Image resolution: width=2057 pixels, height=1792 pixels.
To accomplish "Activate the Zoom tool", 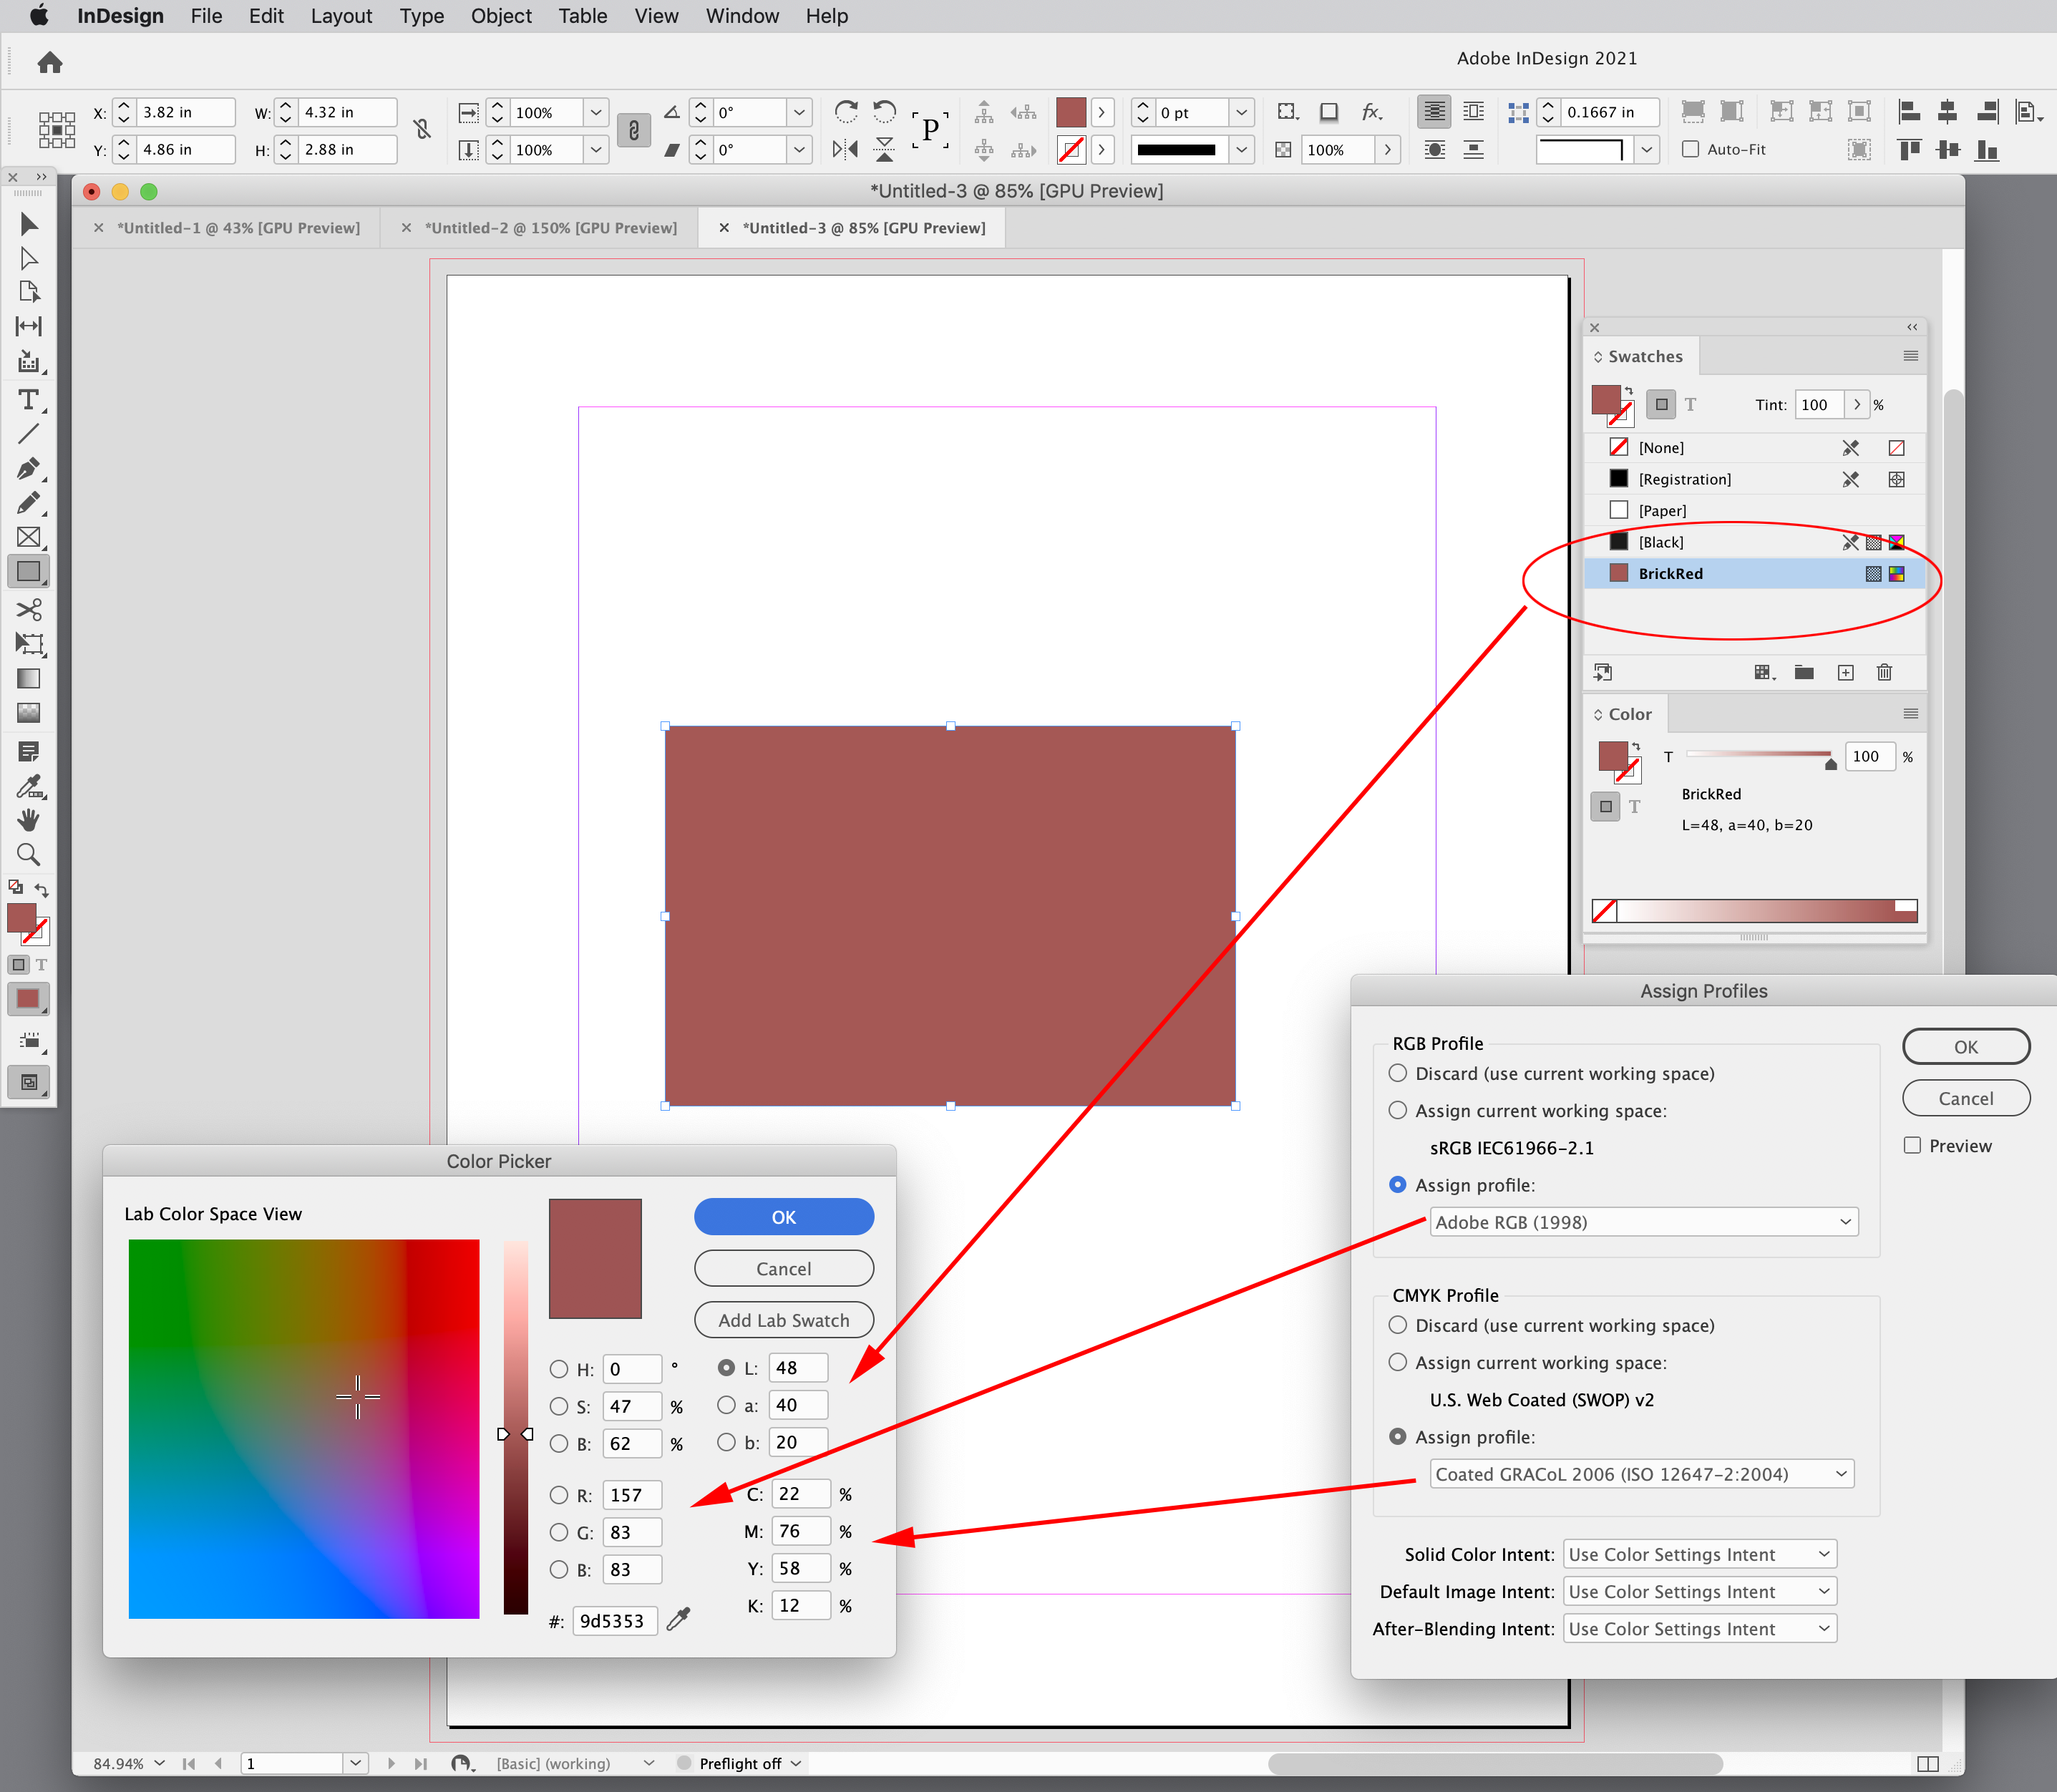I will pyautogui.click(x=29, y=854).
